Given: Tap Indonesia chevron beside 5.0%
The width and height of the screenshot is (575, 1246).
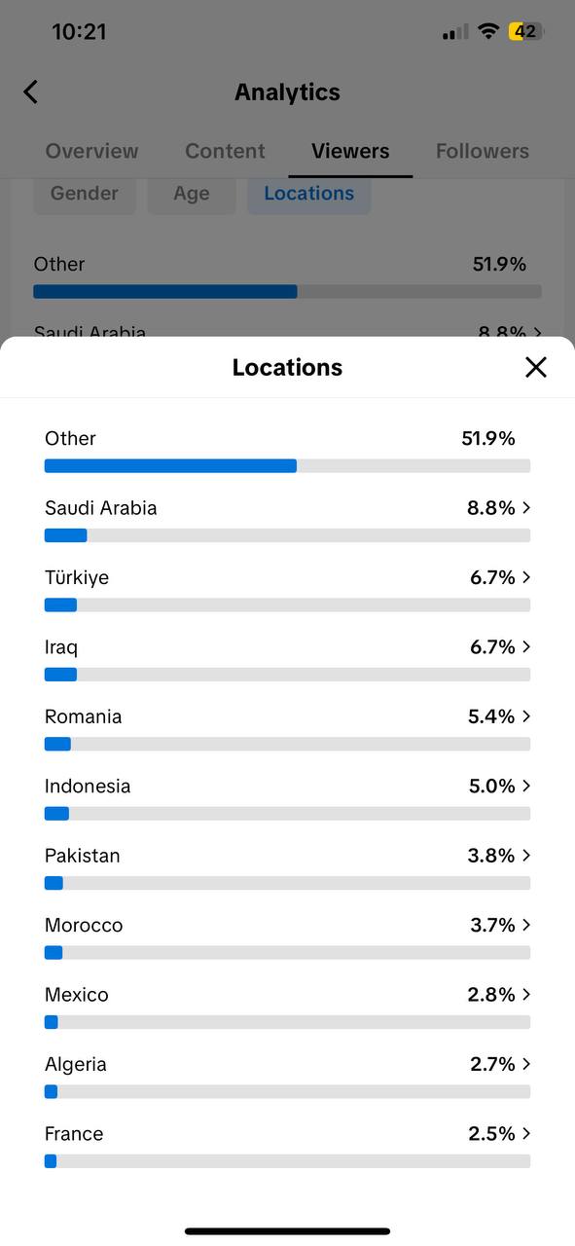Looking at the screenshot, I should pyautogui.click(x=526, y=786).
